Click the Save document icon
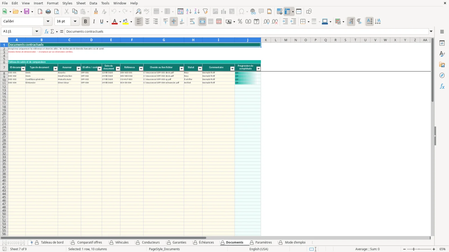The height and width of the screenshot is (252, 449). (x=27, y=11)
